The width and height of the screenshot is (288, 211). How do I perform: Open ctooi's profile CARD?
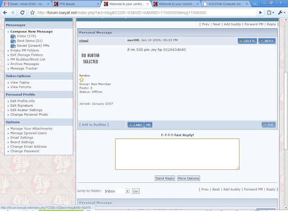click(135, 125)
